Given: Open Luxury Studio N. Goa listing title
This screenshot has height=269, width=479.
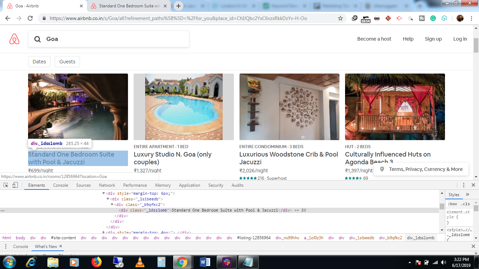Looking at the screenshot, I should pyautogui.click(x=173, y=158).
